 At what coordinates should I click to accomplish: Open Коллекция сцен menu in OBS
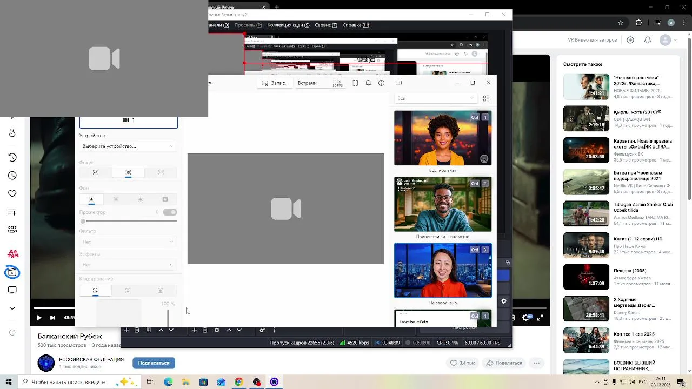pos(288,25)
